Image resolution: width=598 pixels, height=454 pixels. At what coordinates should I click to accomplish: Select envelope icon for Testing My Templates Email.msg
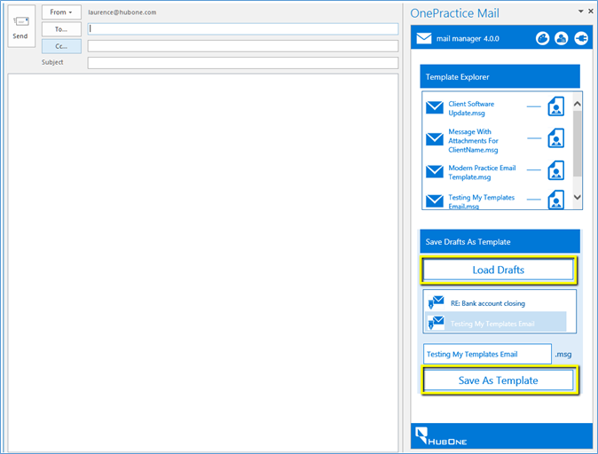pyautogui.click(x=435, y=201)
